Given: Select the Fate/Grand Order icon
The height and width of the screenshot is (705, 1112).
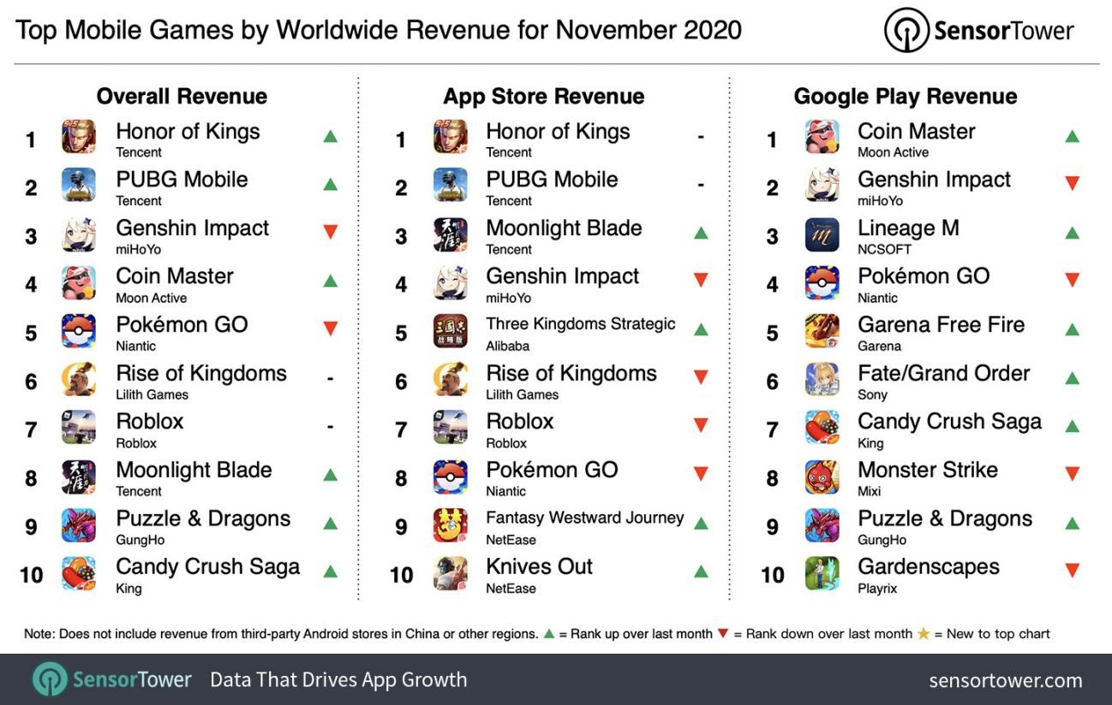Looking at the screenshot, I should (x=822, y=380).
